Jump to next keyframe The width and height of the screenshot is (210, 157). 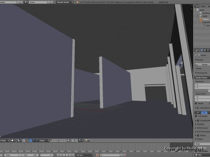(70, 155)
